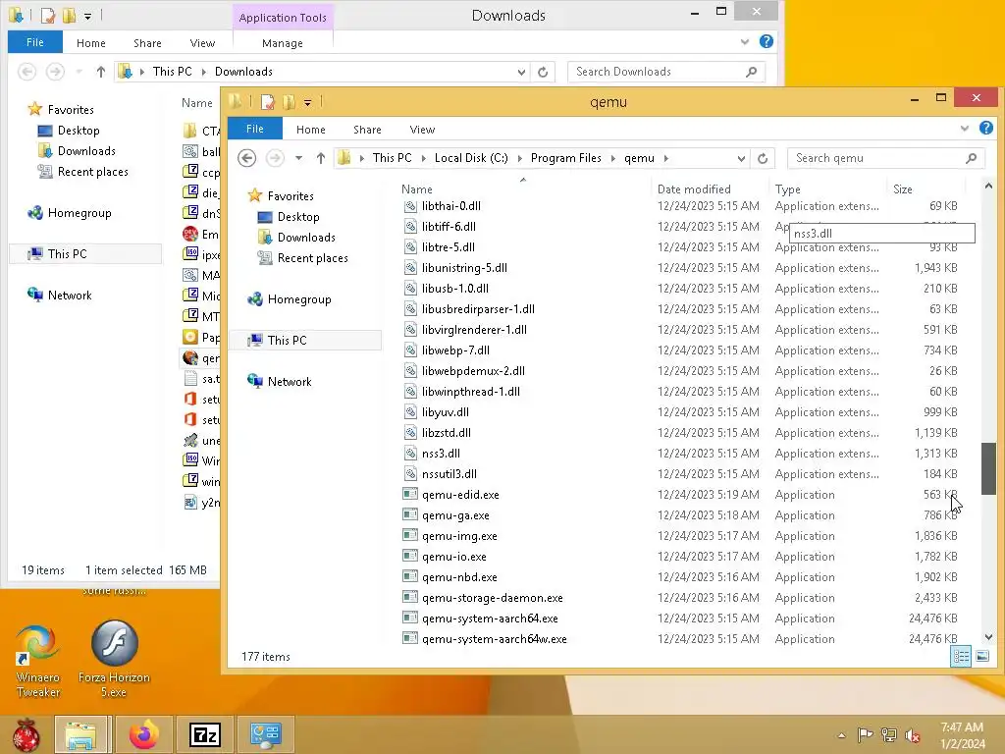Open address bar history dropdown in Downloads window

coord(521,72)
